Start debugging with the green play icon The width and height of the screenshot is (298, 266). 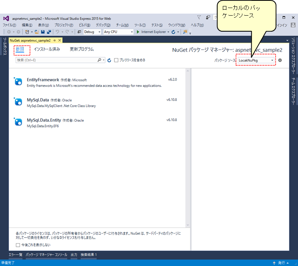138,32
